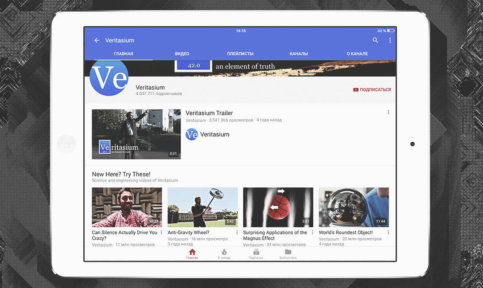Open the 'New Here? Try These!' playlist
Screen dimensions: 483x288
pyautogui.click(x=121, y=174)
